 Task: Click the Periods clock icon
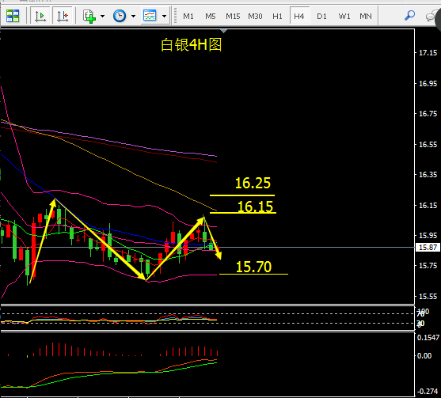click(120, 16)
